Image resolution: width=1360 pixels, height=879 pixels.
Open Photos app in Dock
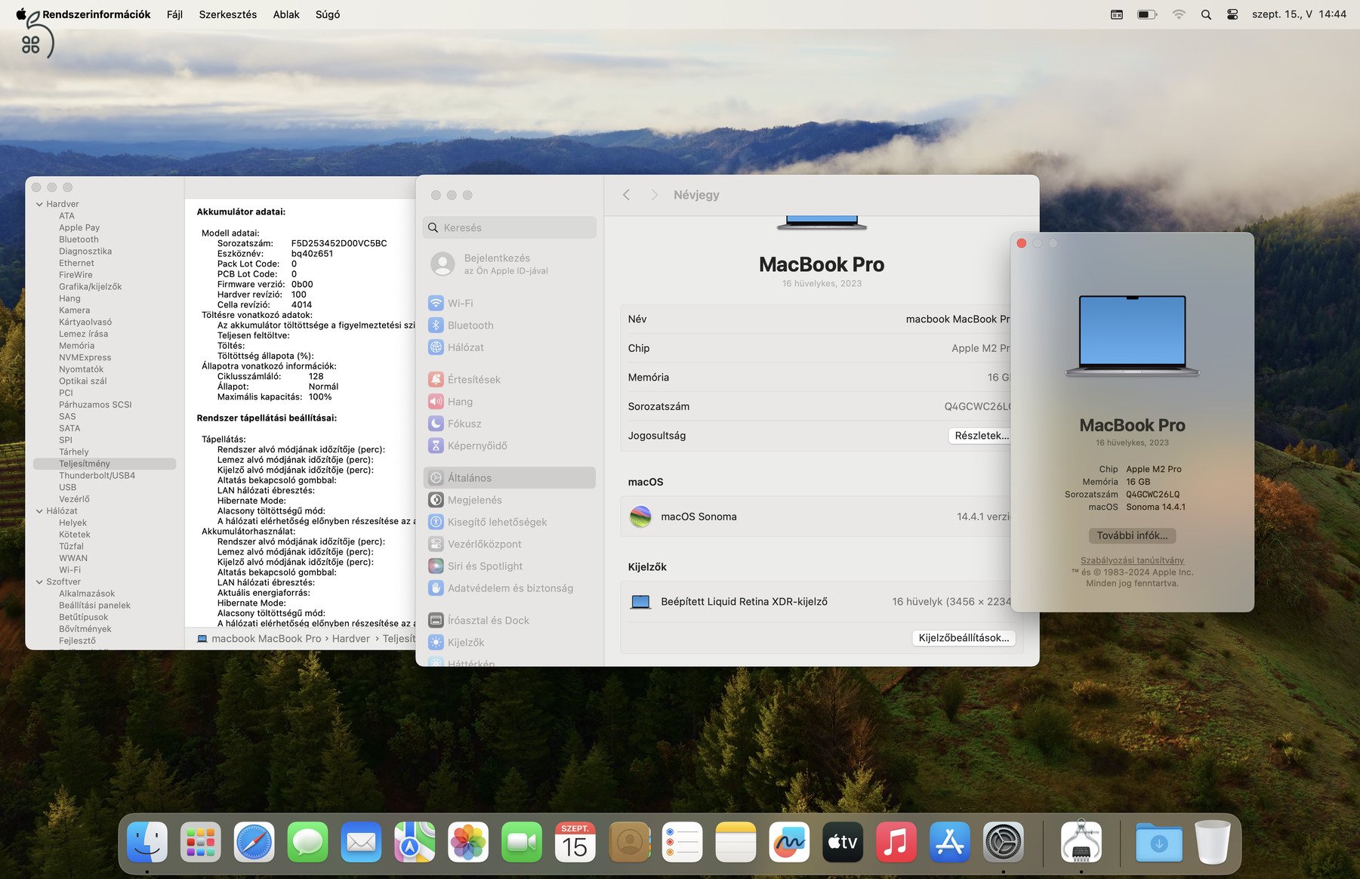click(x=468, y=842)
